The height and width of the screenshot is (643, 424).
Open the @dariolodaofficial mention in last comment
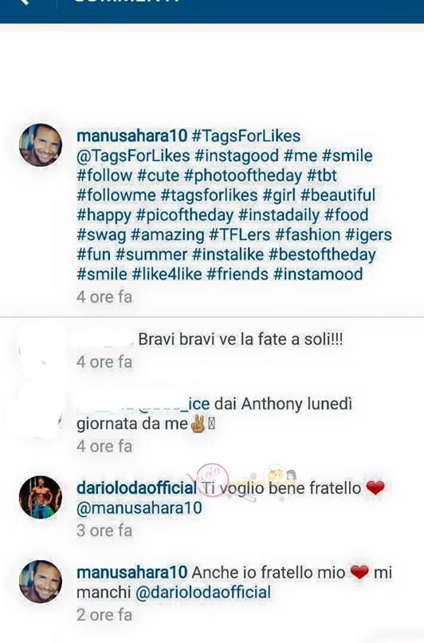click(x=202, y=593)
